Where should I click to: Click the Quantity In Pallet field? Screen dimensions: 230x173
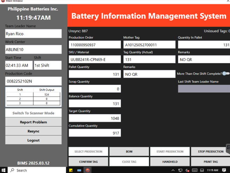(x=204, y=45)
